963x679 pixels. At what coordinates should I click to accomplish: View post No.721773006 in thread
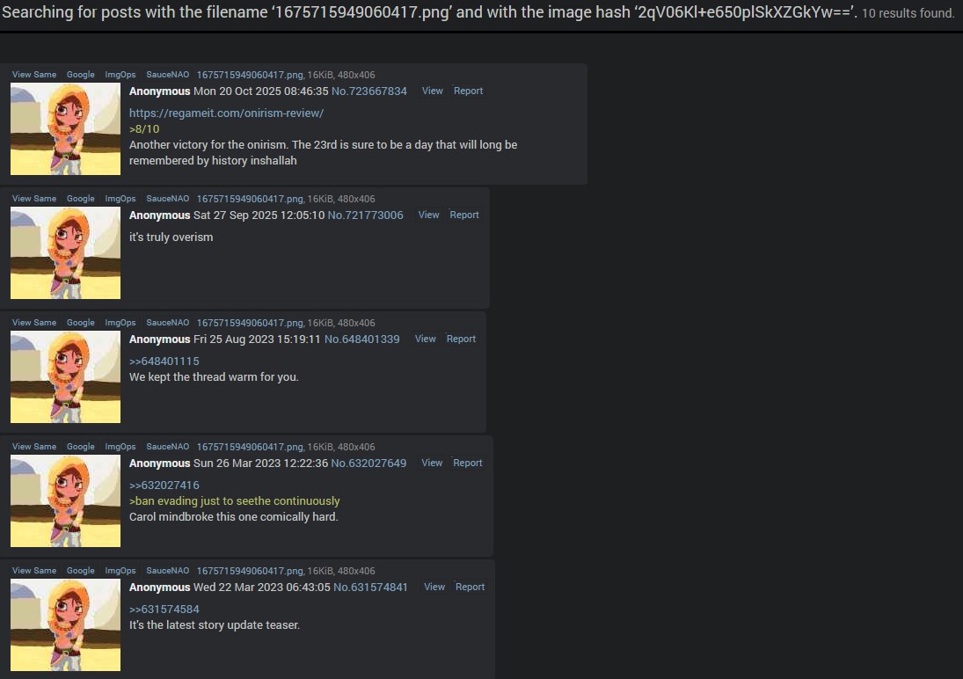click(428, 215)
